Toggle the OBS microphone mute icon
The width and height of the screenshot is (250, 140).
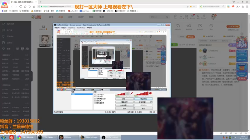point(132,93)
